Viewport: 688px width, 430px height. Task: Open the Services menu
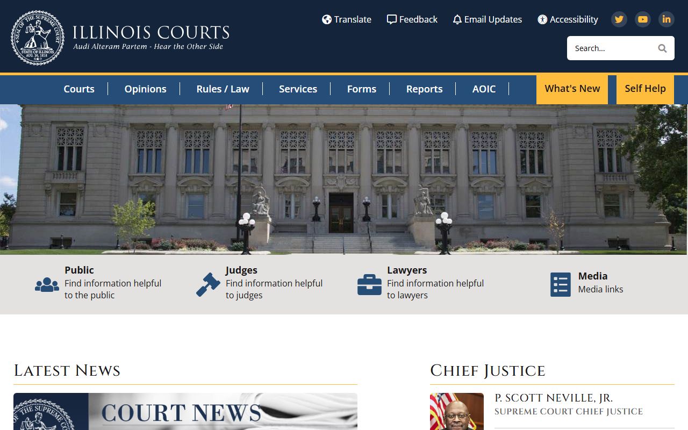[298, 89]
